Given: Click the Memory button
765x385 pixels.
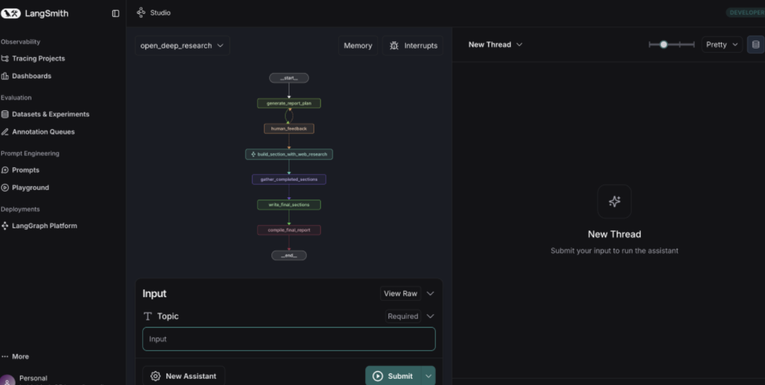Looking at the screenshot, I should [x=358, y=45].
